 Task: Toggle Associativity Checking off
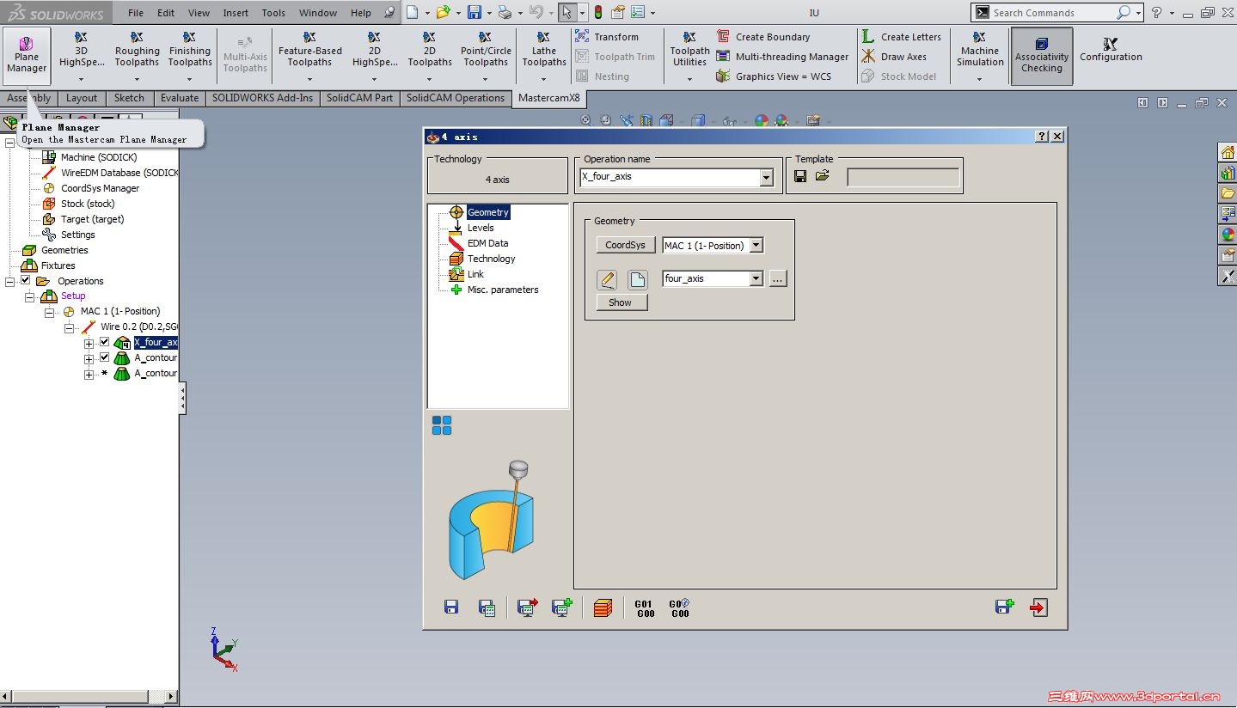pos(1042,56)
